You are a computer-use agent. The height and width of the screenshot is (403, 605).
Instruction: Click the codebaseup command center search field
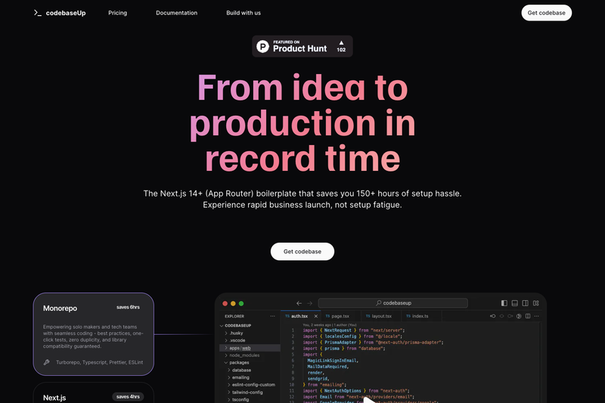392,303
